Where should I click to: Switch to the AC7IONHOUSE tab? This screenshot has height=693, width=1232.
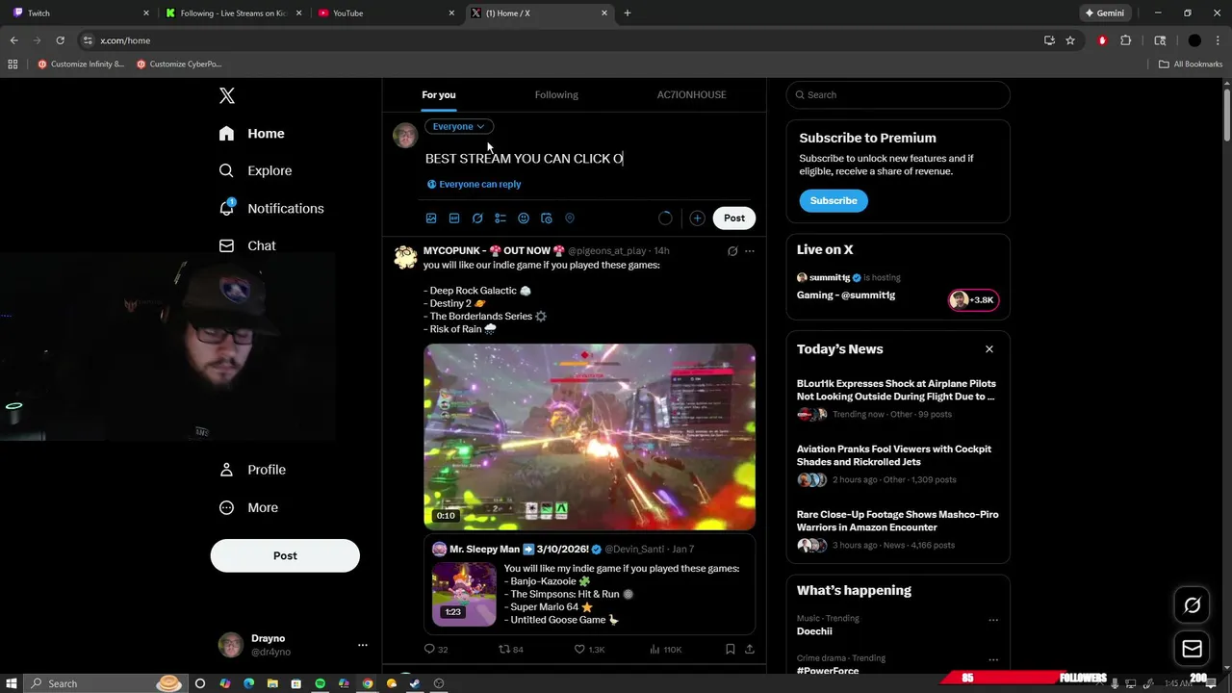pos(691,94)
